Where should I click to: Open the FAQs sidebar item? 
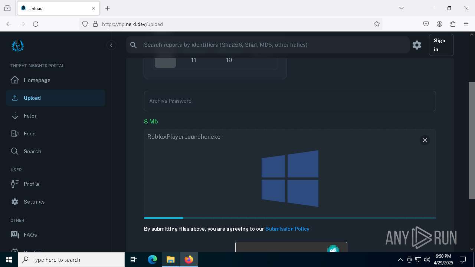(x=55, y=235)
